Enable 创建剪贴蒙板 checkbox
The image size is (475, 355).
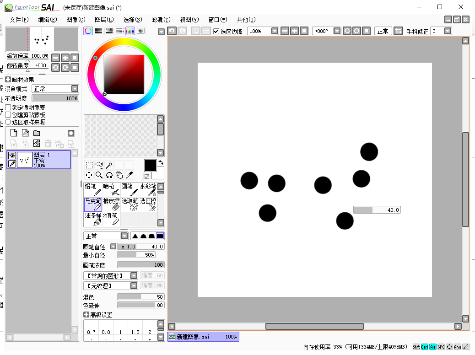click(8, 115)
